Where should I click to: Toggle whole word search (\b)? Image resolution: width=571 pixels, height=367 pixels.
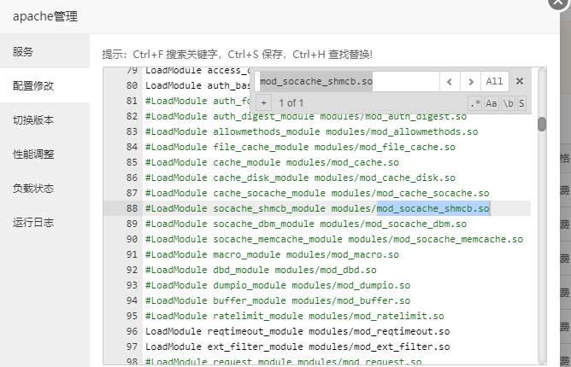508,103
